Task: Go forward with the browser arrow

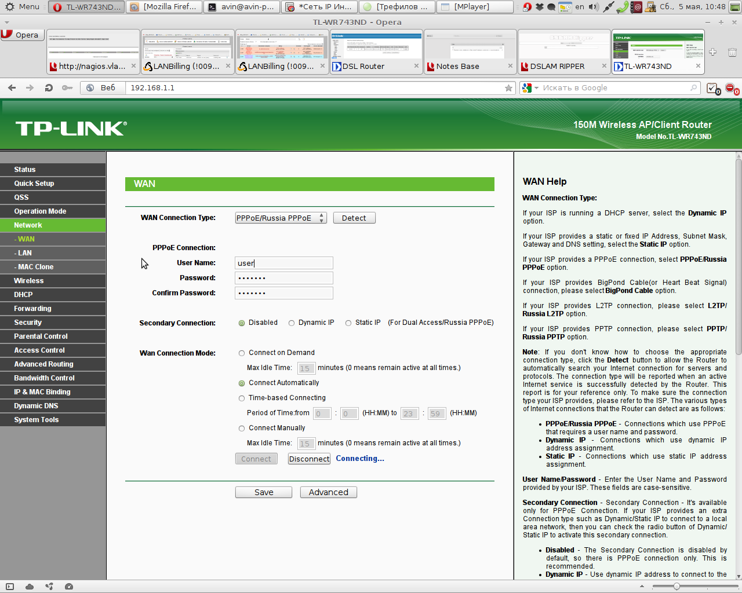Action: [x=30, y=88]
